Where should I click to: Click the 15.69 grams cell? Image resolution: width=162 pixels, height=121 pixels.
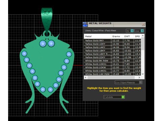point(117,74)
